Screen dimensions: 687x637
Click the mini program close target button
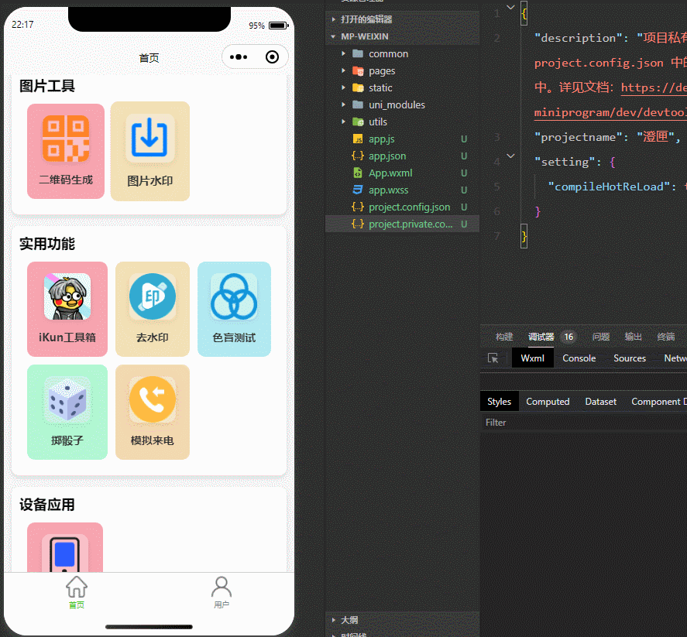click(x=272, y=57)
